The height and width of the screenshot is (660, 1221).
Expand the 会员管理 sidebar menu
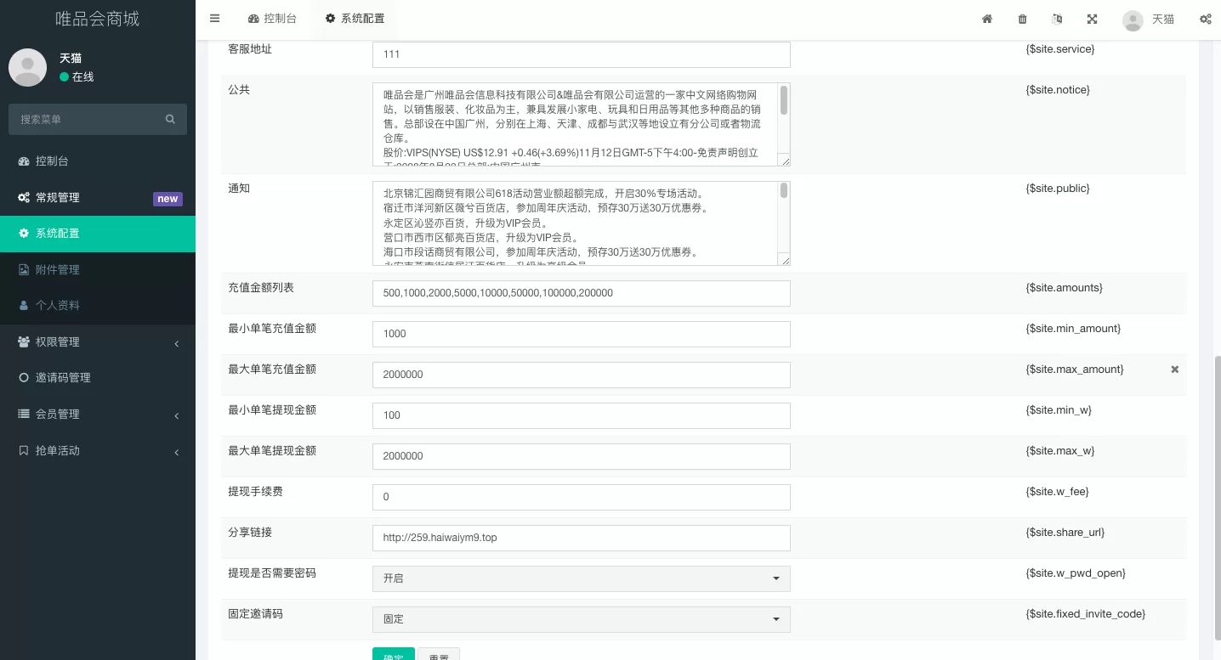point(98,415)
